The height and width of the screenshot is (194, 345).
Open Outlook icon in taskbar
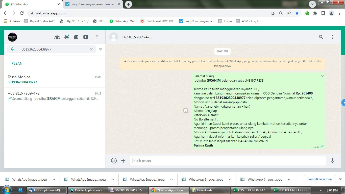[x=20, y=190]
